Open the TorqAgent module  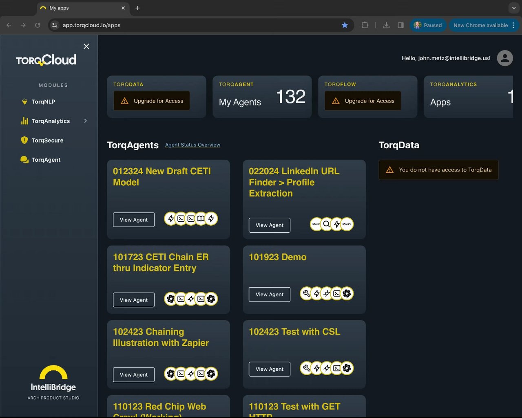[x=46, y=160]
